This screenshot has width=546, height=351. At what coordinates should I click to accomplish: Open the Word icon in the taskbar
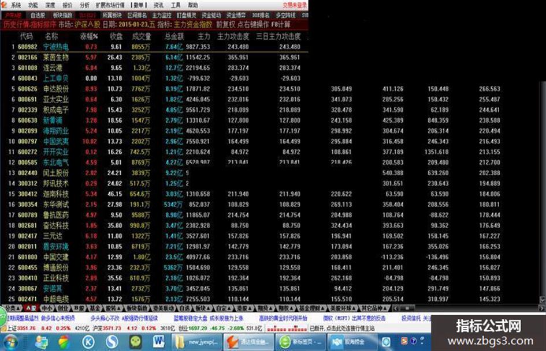(x=159, y=342)
